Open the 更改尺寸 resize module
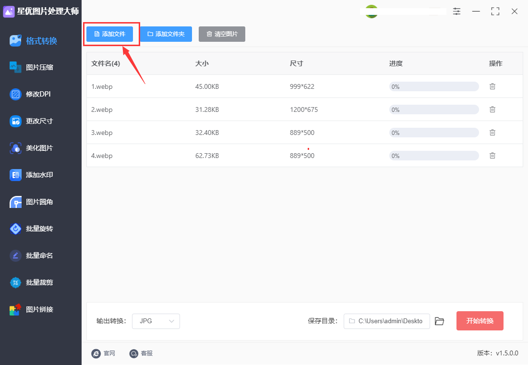This screenshot has width=528, height=365. (31, 121)
